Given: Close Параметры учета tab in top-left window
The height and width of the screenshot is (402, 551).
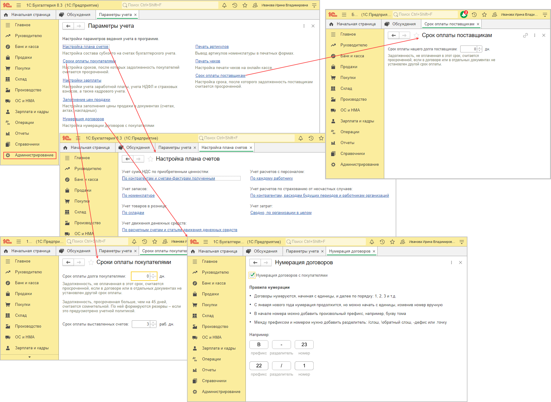Looking at the screenshot, I should [135, 15].
